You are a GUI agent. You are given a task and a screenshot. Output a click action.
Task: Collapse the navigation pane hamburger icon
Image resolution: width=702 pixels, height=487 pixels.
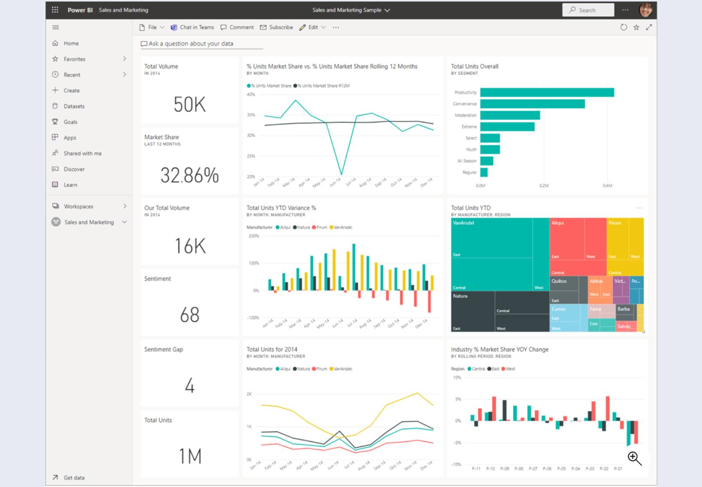point(56,27)
